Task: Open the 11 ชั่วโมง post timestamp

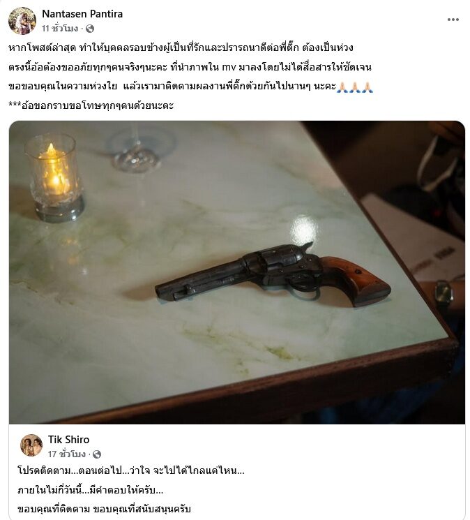Action: (60, 29)
